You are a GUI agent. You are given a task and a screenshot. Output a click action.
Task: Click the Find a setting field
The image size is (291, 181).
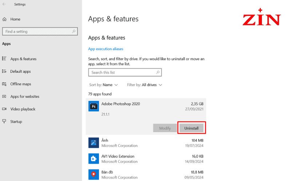click(x=40, y=31)
